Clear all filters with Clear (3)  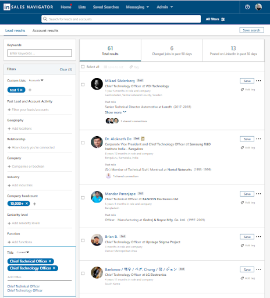coord(66,69)
